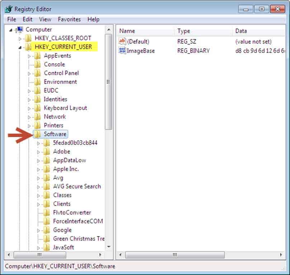This screenshot has width=290, height=275.
Task: Click the Clients folder icon
Action: click(46, 204)
